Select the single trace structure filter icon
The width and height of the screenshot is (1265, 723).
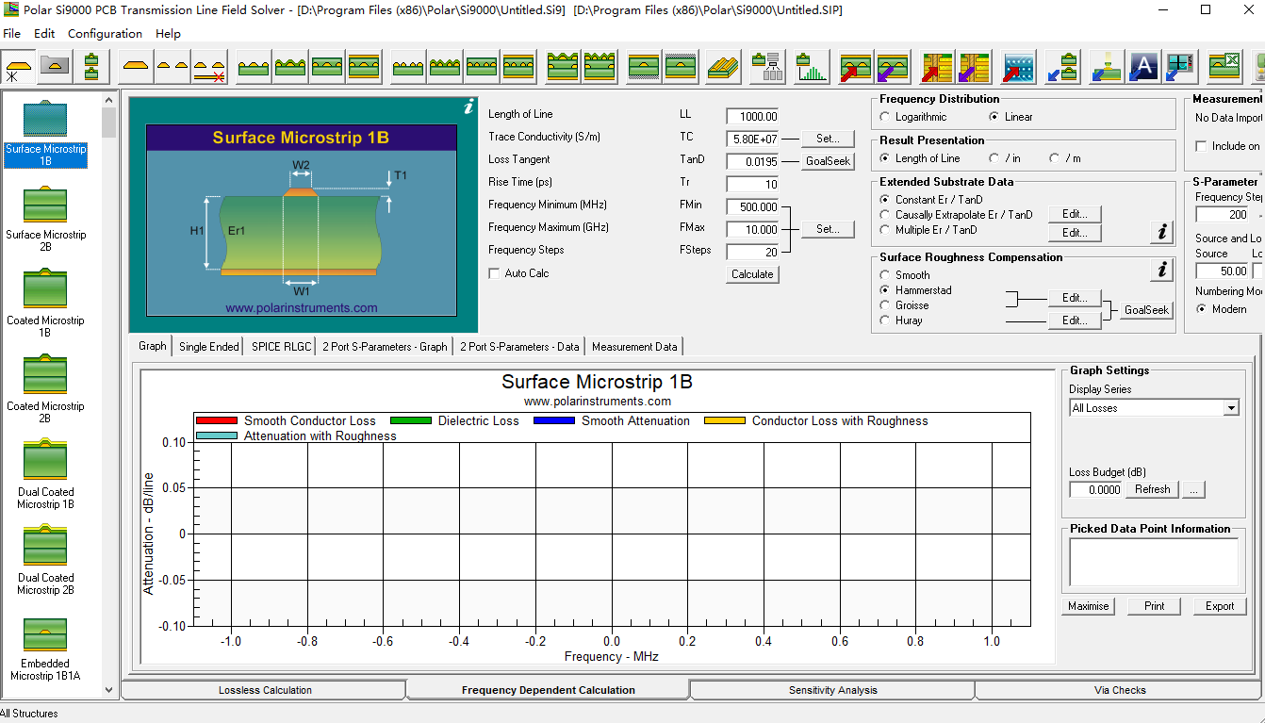(136, 67)
